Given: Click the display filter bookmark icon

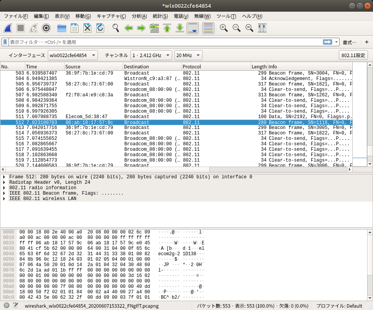Looking at the screenshot, I should (5, 42).
